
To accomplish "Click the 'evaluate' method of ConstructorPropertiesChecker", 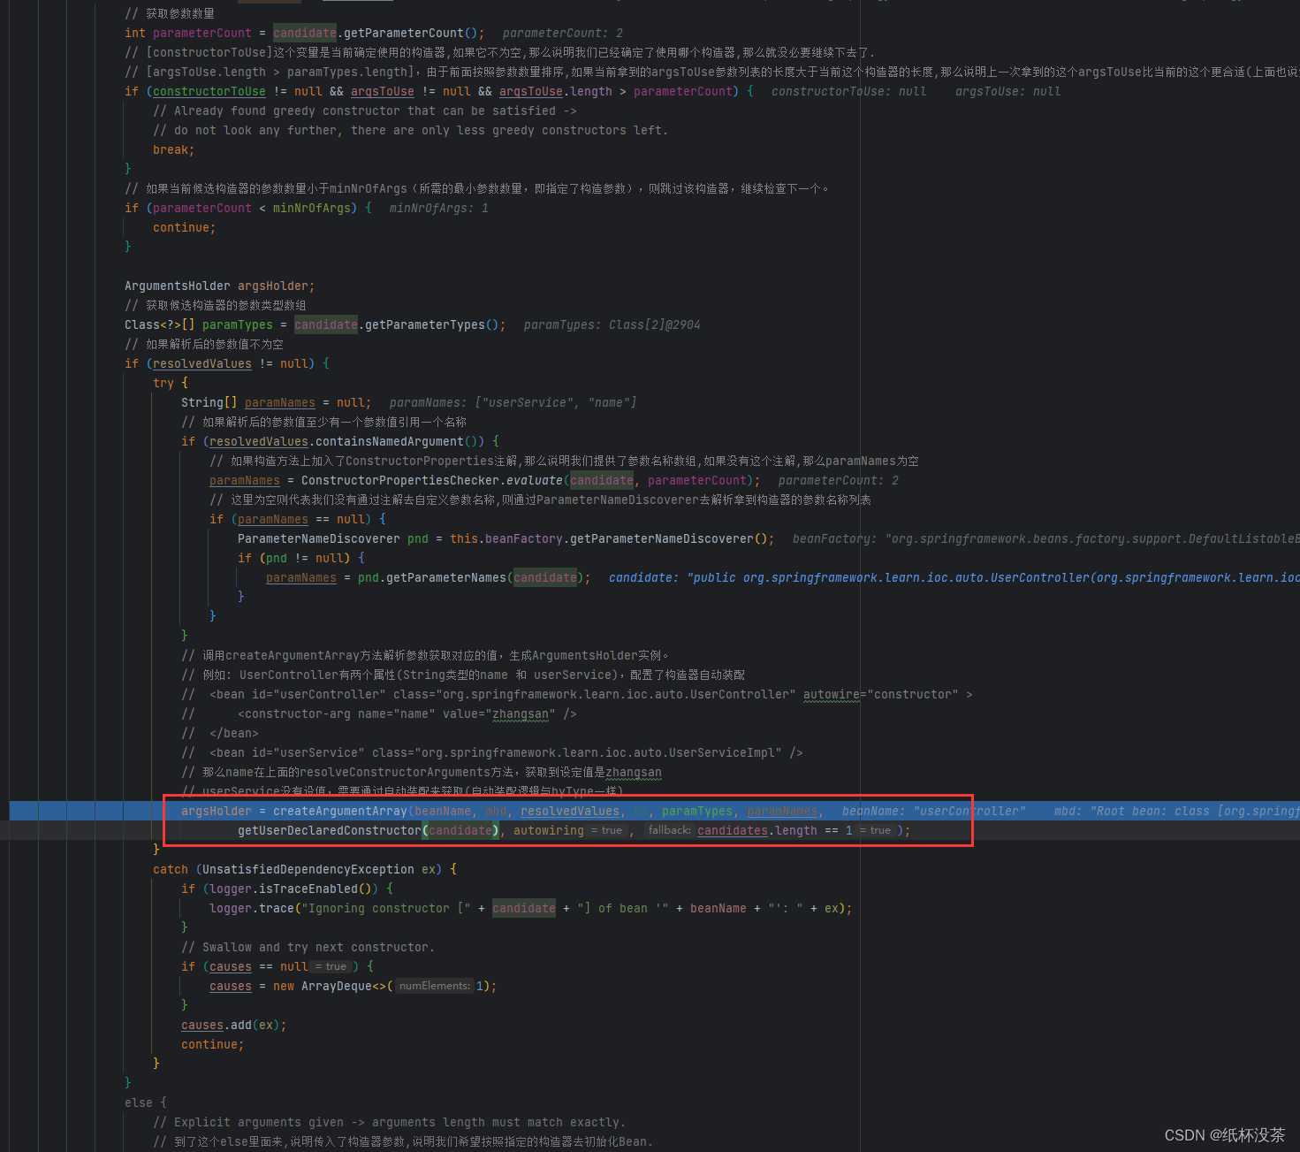I will pyautogui.click(x=534, y=480).
